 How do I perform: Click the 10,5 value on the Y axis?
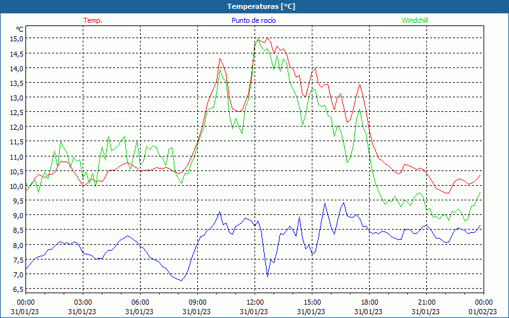17,171
